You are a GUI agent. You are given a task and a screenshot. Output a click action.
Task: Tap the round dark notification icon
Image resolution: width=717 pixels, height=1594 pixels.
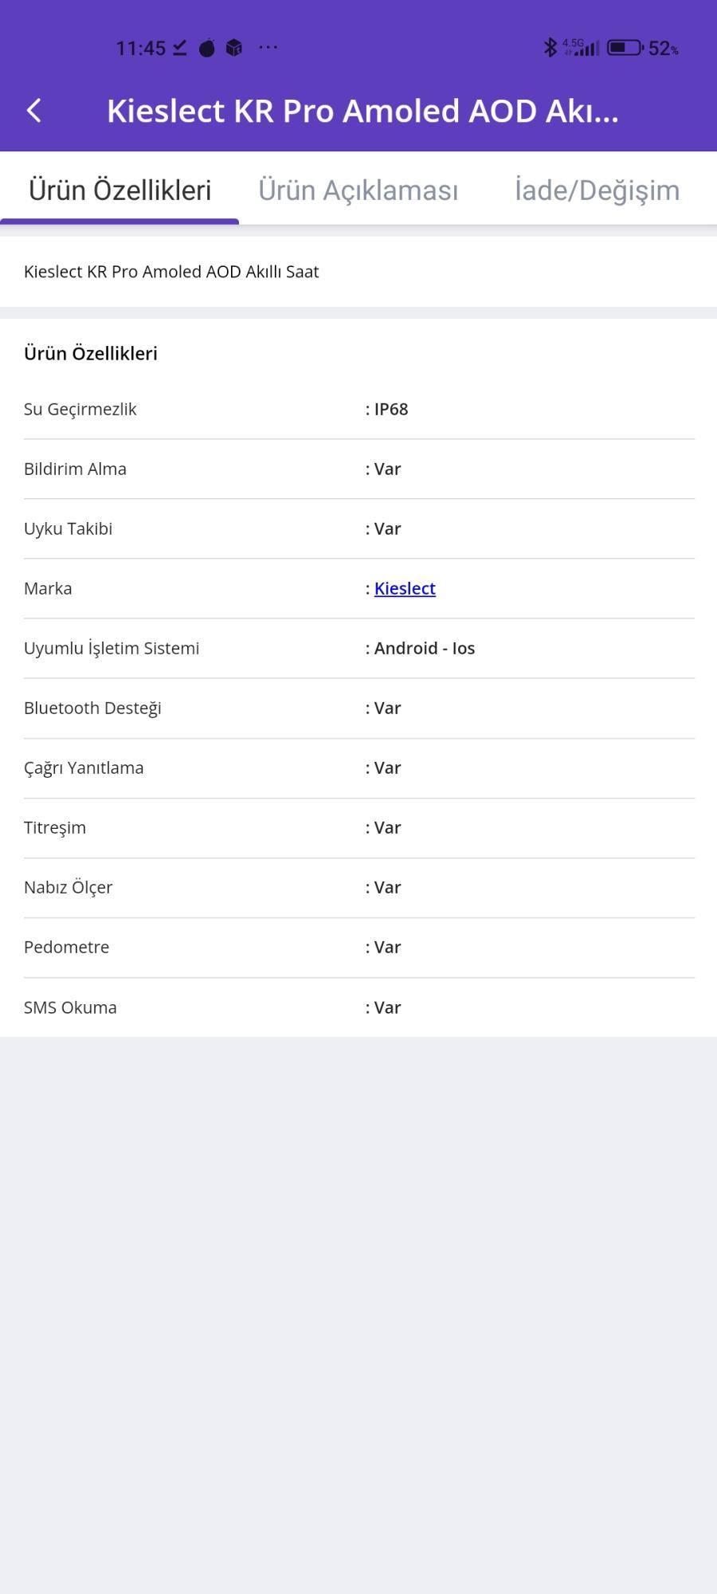207,48
